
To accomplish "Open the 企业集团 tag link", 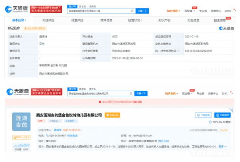I will coord(71,121).
